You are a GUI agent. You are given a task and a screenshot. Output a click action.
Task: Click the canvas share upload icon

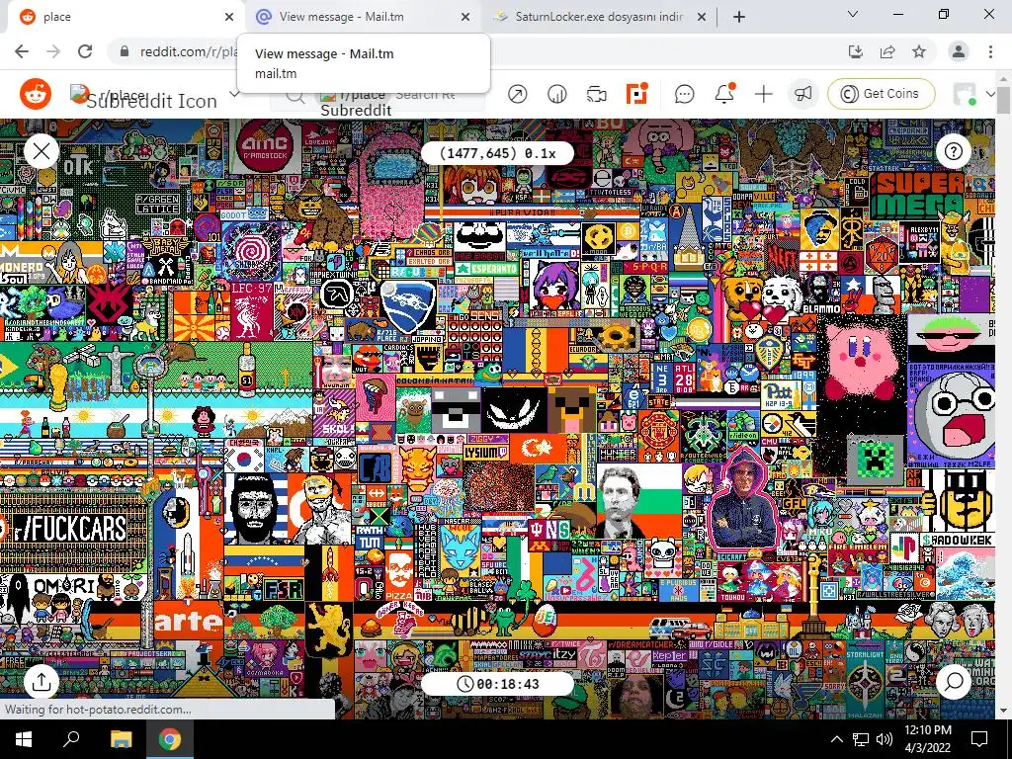[42, 682]
